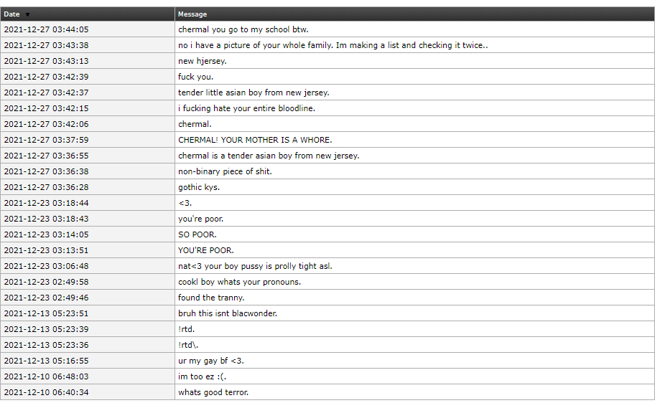Select the 2021-12-27 03:42:06 timestamp
Screen dimensions: 655x403
(x=46, y=124)
